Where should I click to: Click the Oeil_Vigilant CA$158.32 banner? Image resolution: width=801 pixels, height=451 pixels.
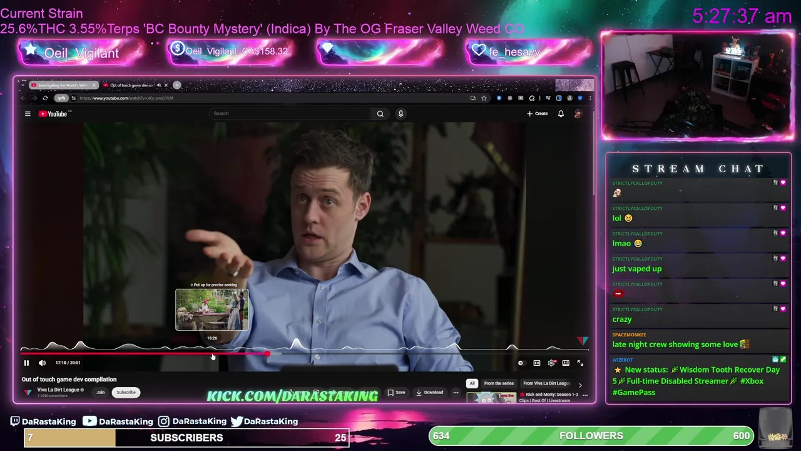pos(230,52)
